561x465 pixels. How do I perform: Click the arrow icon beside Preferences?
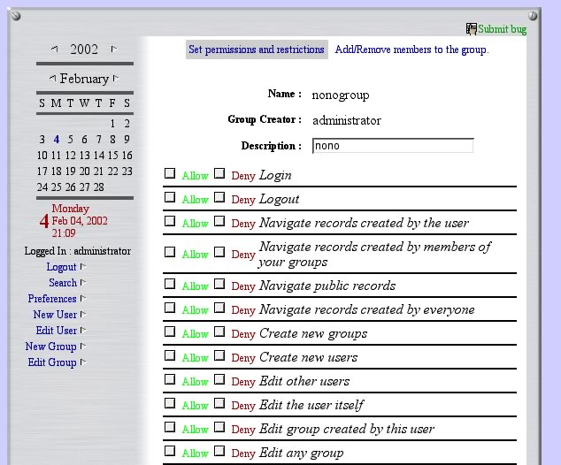(83, 299)
